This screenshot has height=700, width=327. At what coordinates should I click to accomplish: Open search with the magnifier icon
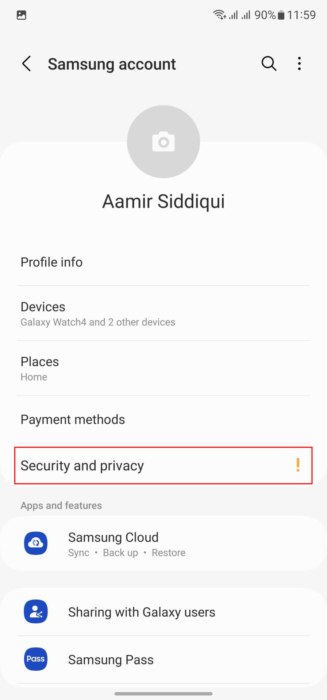pyautogui.click(x=269, y=63)
